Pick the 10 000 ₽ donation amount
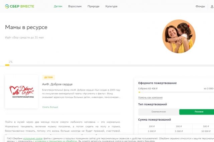214x142 pixels. pyautogui.click(x=203, y=131)
